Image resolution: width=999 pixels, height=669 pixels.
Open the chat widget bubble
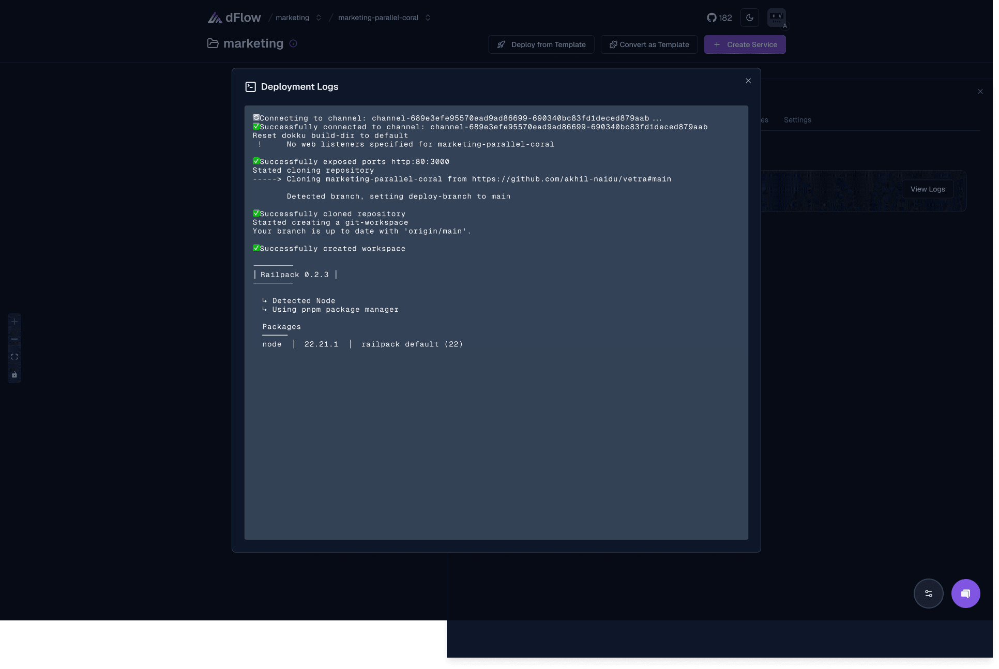point(965,593)
